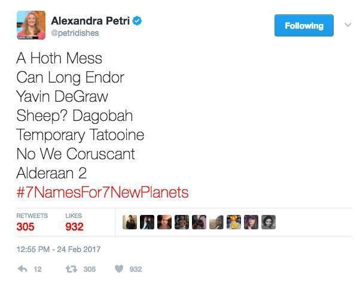
Task: Click the reply count 12
Action: tap(37, 269)
